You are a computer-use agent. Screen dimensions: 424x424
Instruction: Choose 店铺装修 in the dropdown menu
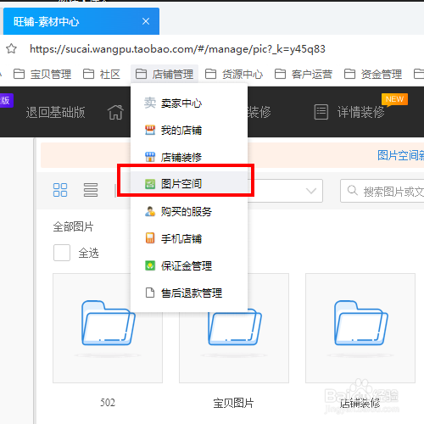pos(189,157)
